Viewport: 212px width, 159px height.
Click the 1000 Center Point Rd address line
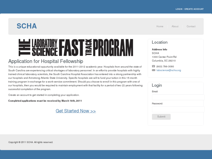tap(164, 57)
